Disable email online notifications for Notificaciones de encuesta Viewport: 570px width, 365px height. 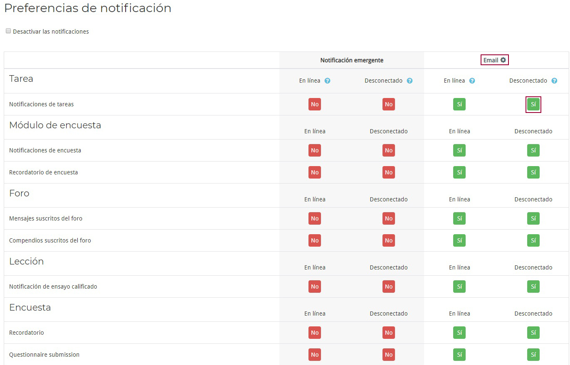pos(459,150)
